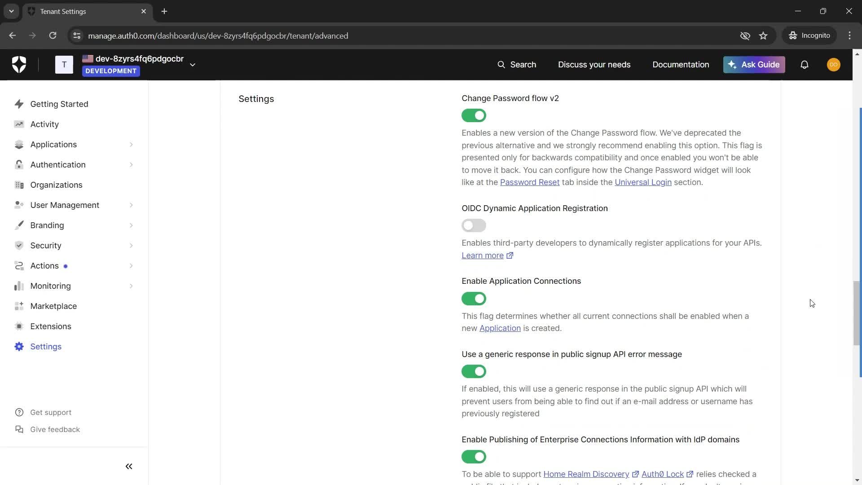Click the Security shield icon
The height and width of the screenshot is (485, 862).
(x=19, y=246)
